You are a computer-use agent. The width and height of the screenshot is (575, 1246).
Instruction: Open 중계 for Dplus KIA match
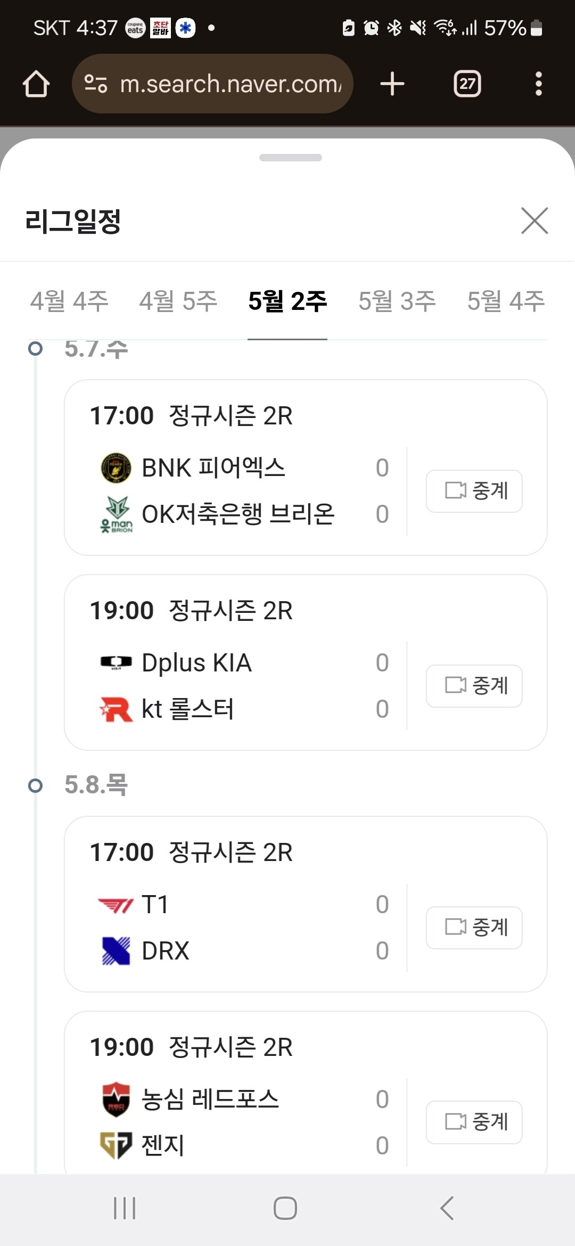pos(474,686)
